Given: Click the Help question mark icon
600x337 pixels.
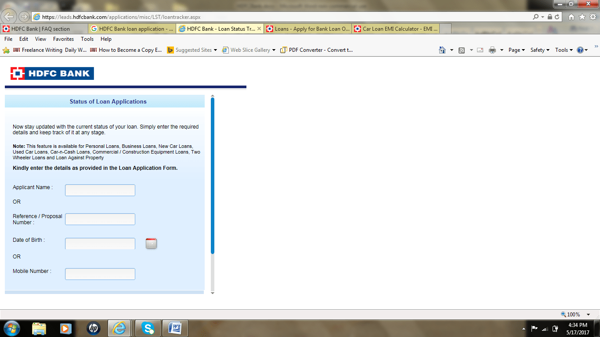Looking at the screenshot, I should click(580, 50).
